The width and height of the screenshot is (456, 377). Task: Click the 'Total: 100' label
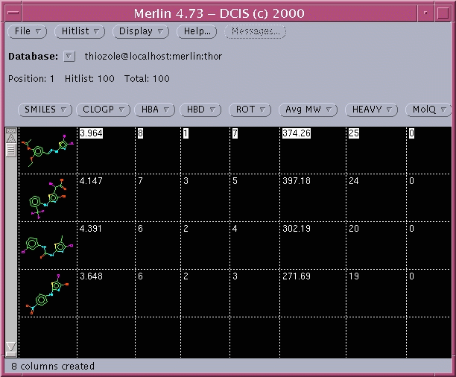pyautogui.click(x=147, y=78)
